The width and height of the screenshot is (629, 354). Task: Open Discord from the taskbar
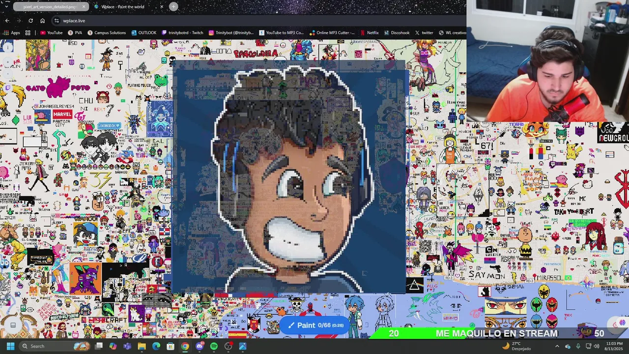coord(200,346)
